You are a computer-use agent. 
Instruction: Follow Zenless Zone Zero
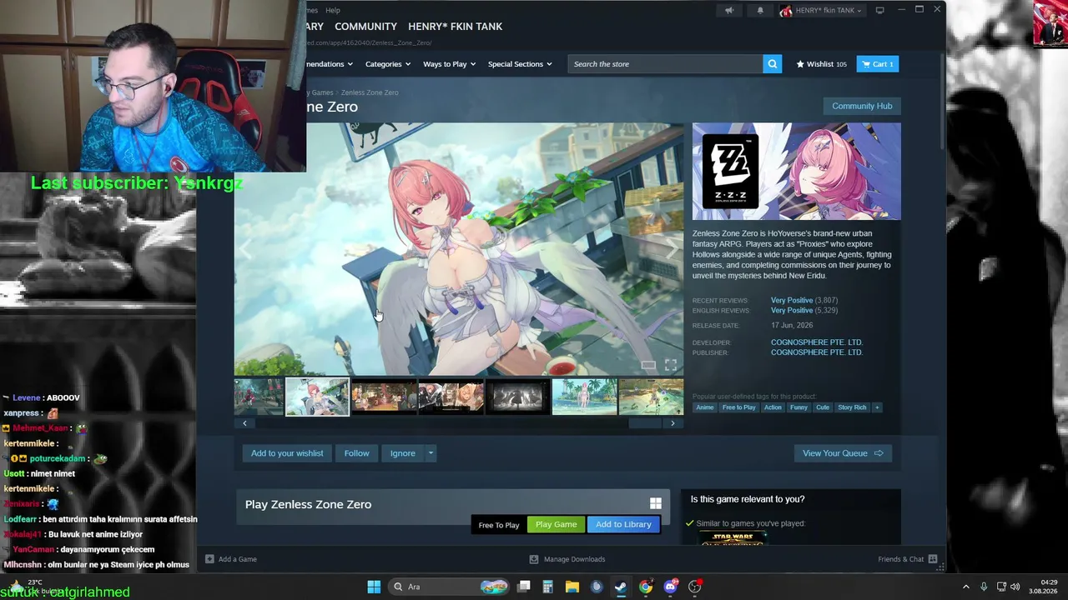(356, 453)
